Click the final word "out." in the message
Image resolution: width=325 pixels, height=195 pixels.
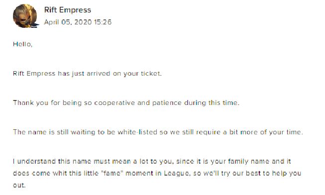(x=19, y=185)
